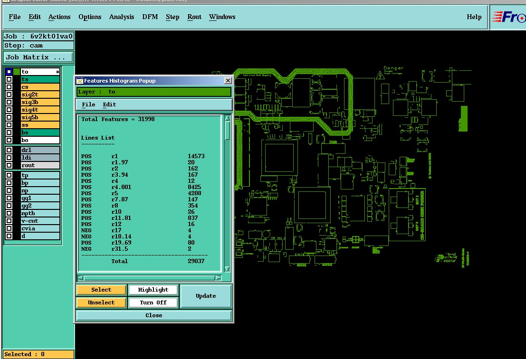The image size is (526, 359).
Task: Click the green color swatch of layer 'to'
Action: click(17, 72)
